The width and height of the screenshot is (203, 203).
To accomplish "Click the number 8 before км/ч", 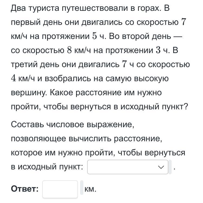I will [70, 50].
